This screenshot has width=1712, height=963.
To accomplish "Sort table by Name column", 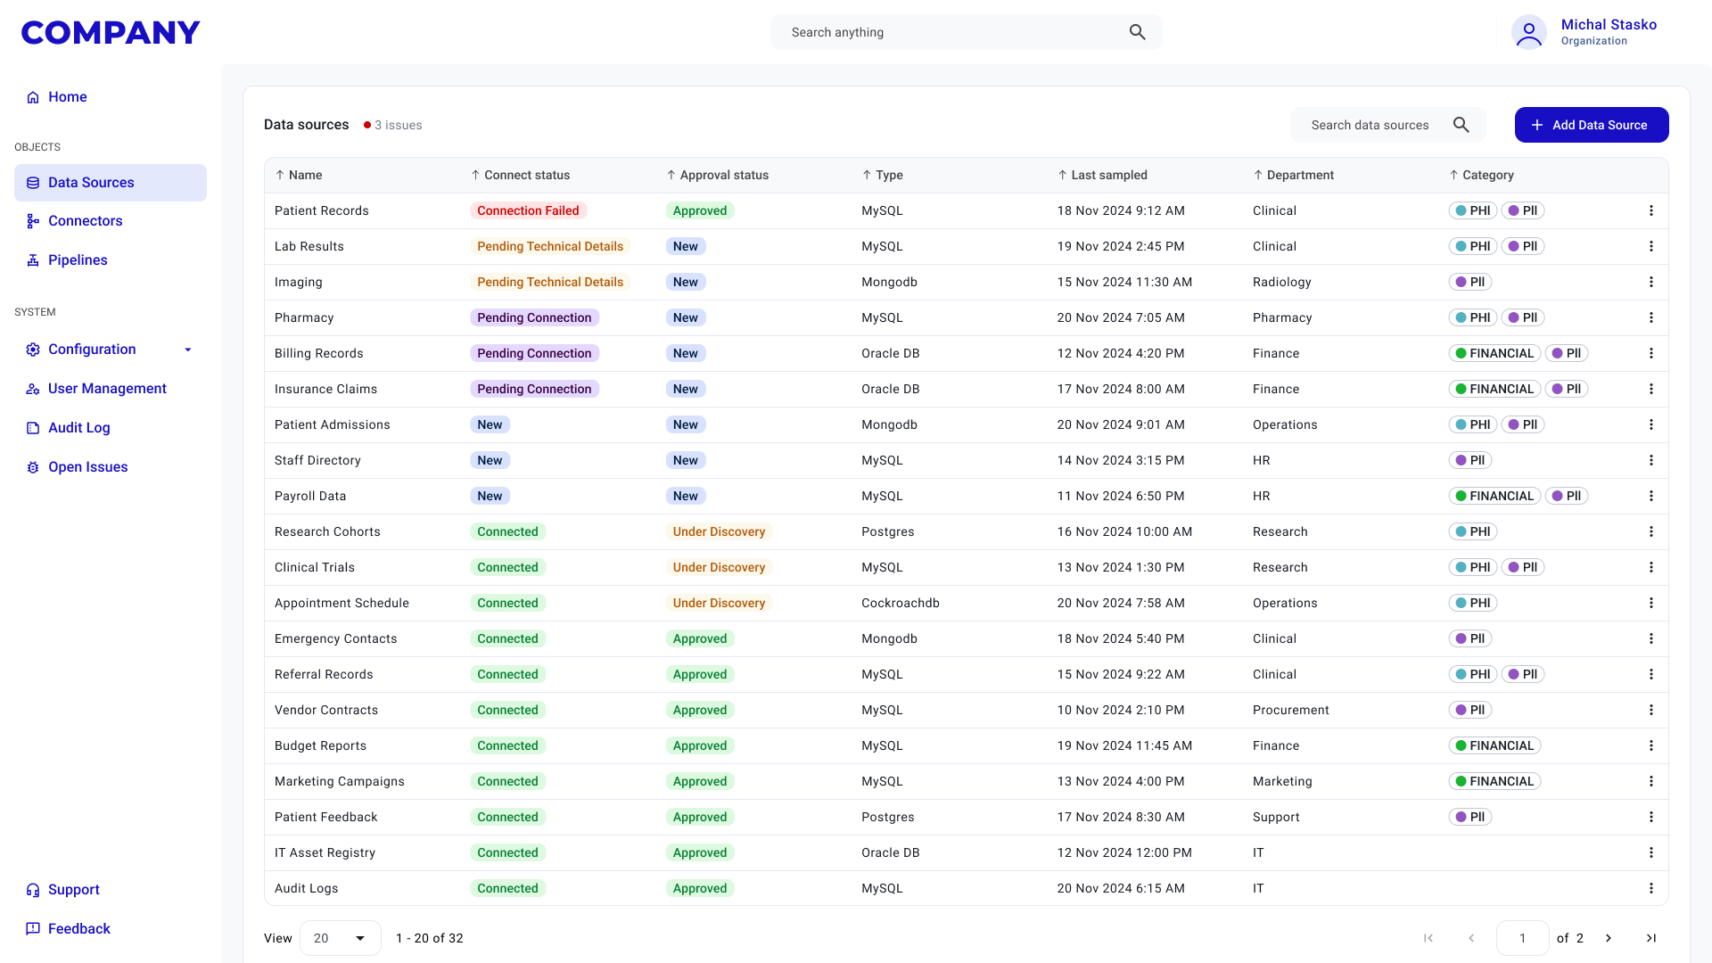I will click(x=299, y=175).
